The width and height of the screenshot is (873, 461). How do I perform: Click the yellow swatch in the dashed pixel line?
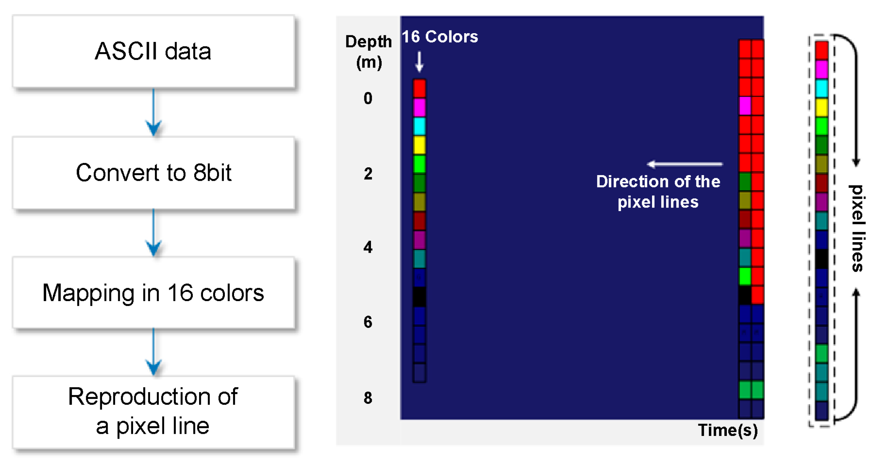point(821,107)
